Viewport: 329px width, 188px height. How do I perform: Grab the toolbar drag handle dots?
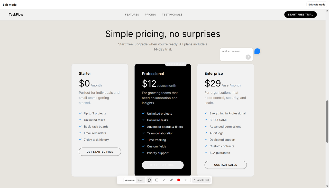pyautogui.click(x=120, y=180)
